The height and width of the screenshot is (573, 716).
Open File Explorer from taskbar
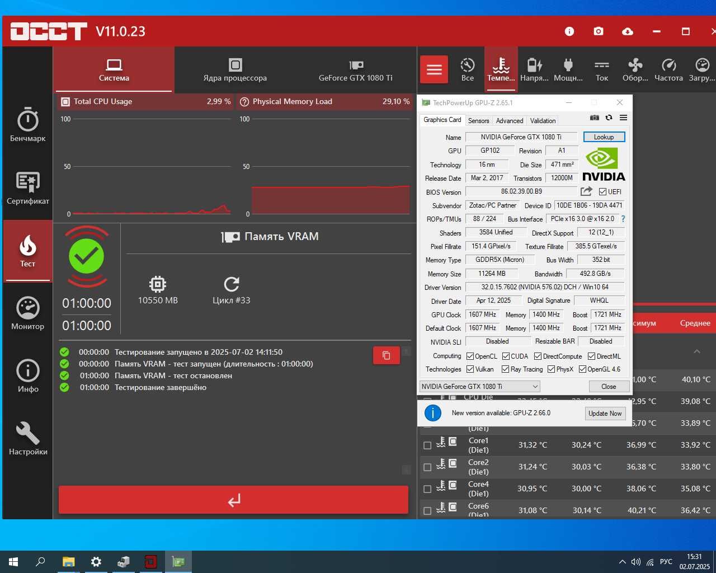(x=68, y=562)
